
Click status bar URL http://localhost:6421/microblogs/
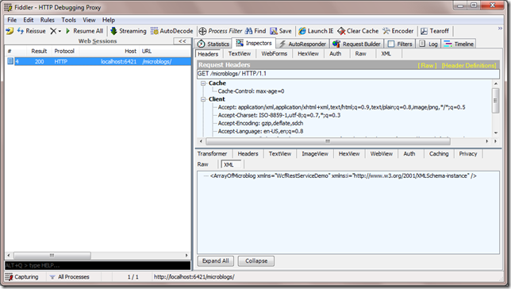pos(194,277)
